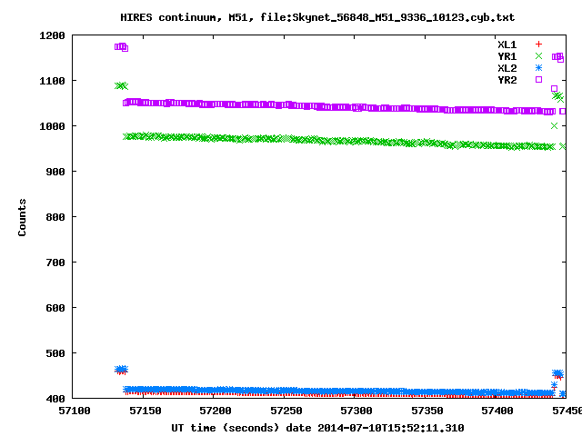The height and width of the screenshot is (436, 582).
Task: Click the x-axis tick label 57100
Action: coord(75,411)
